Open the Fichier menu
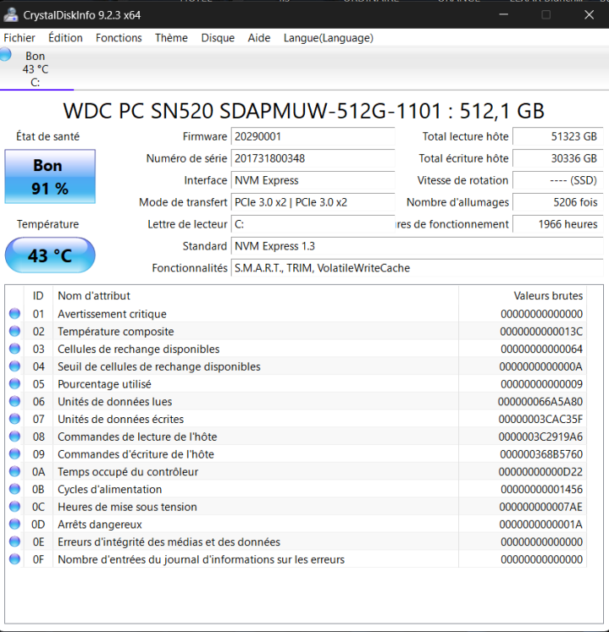The width and height of the screenshot is (609, 632). coord(19,38)
